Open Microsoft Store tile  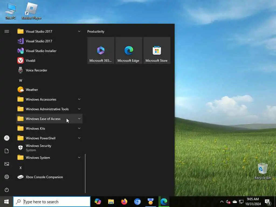[x=157, y=50]
